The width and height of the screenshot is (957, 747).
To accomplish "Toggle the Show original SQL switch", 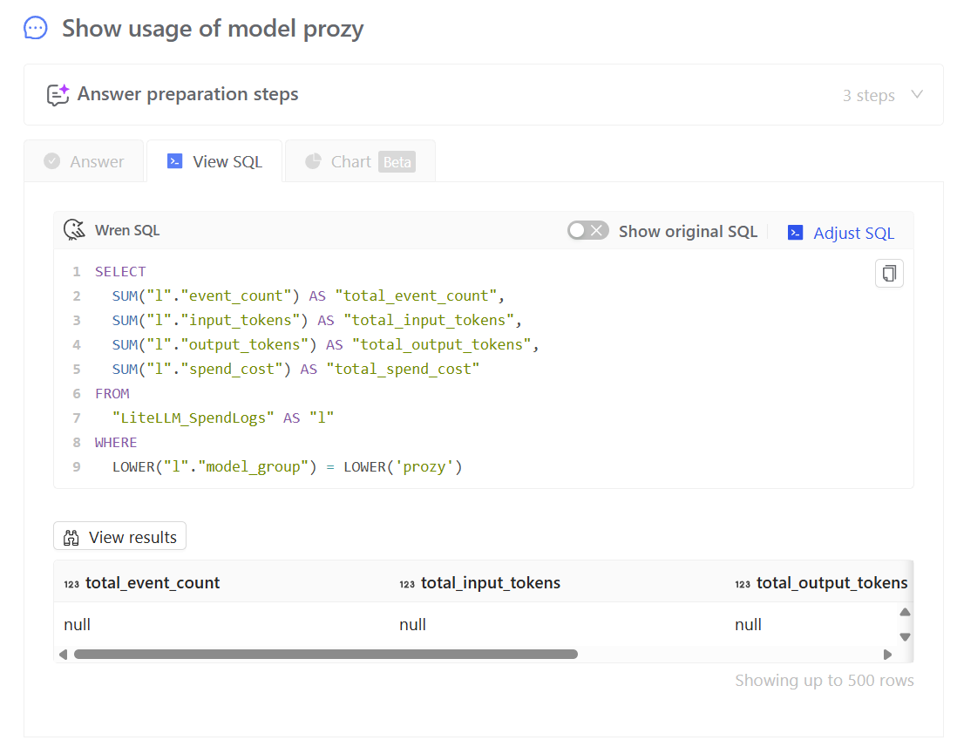I will tap(587, 231).
